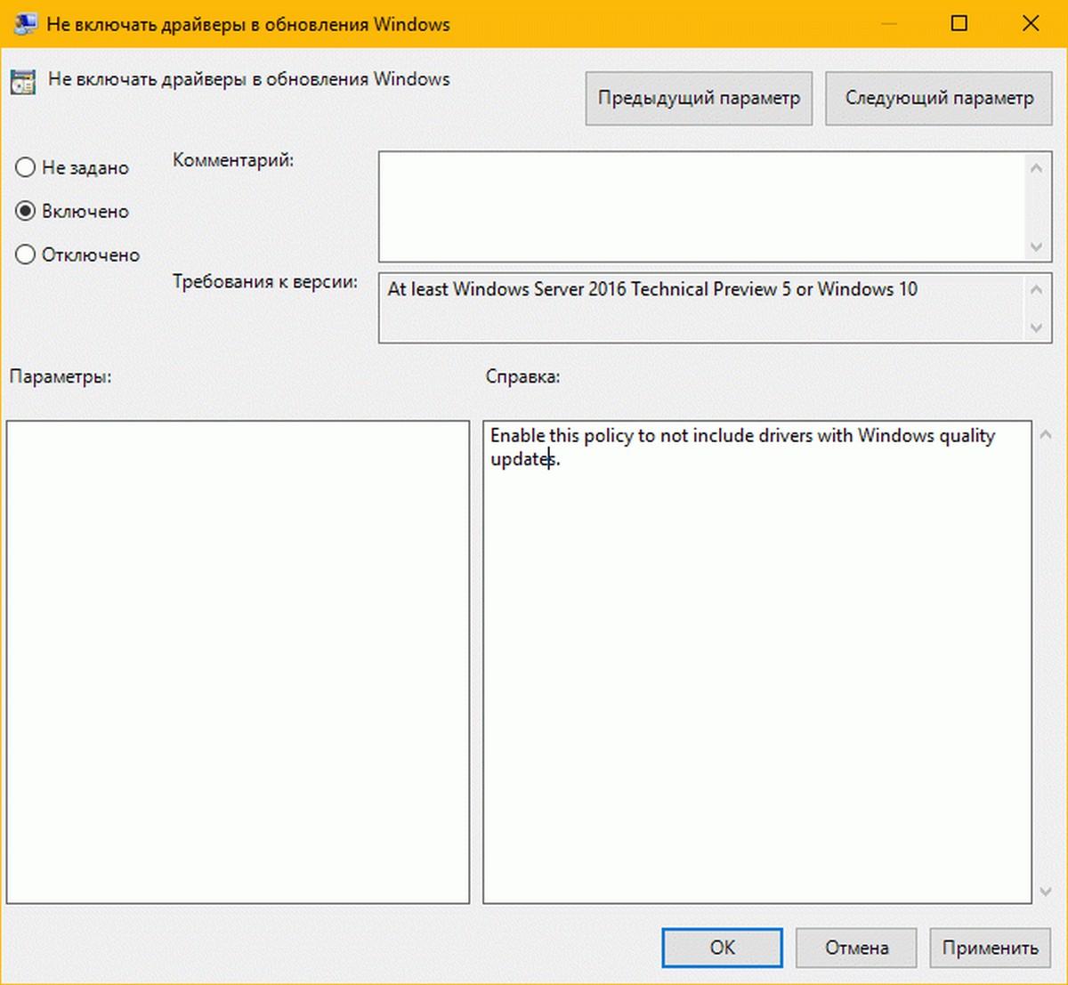1068x985 pixels.
Task: Maximize the policy dialog window
Action: tap(959, 24)
